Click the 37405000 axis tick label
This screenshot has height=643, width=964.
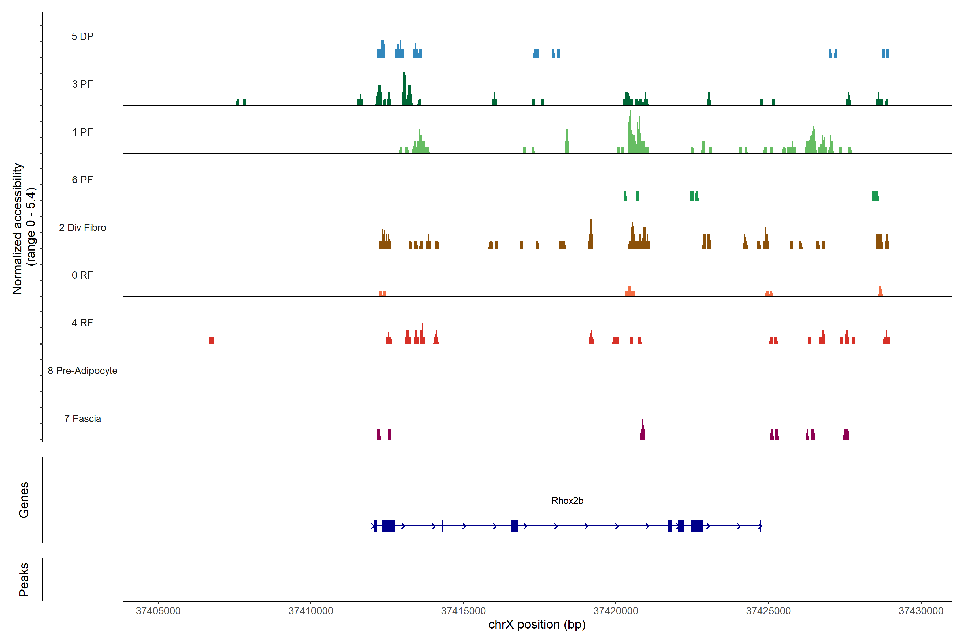[158, 611]
